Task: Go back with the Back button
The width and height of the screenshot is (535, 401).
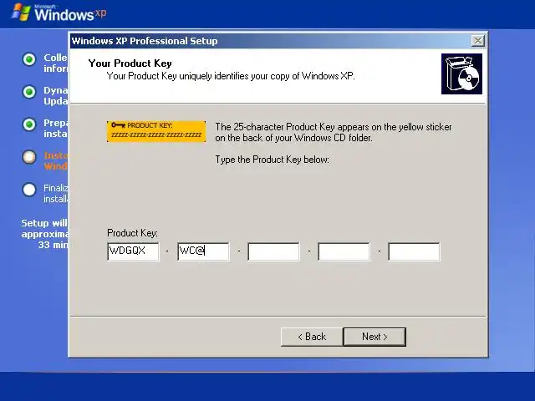Action: pos(312,337)
